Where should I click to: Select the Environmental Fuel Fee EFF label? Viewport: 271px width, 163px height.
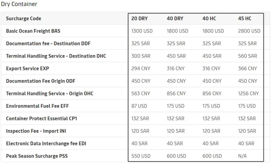37,106
